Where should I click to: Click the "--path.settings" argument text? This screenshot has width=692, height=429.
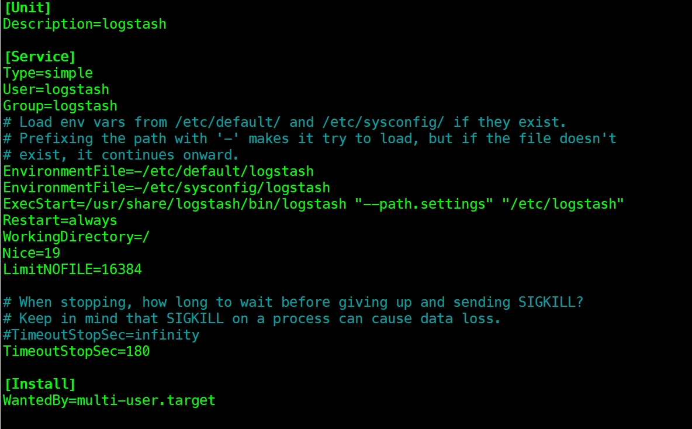tap(424, 204)
